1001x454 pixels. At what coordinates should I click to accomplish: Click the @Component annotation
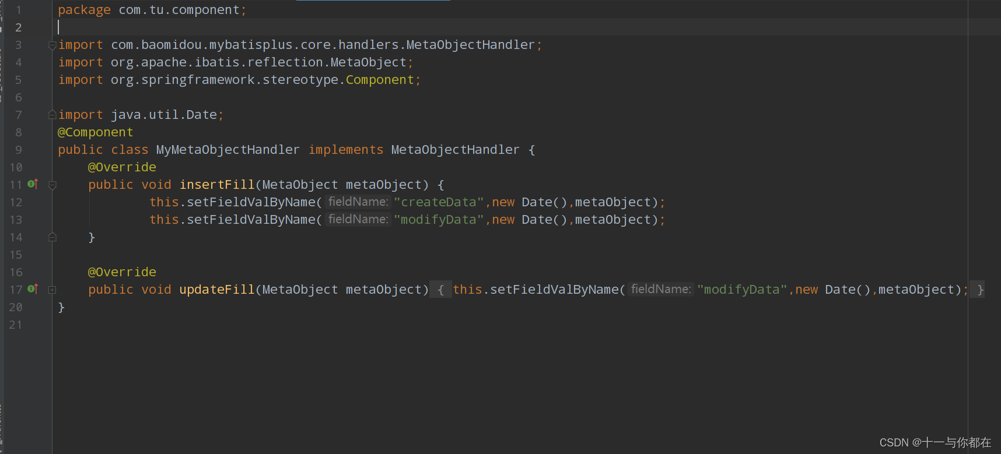tap(96, 132)
